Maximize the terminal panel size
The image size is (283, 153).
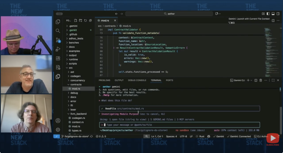point(273,80)
